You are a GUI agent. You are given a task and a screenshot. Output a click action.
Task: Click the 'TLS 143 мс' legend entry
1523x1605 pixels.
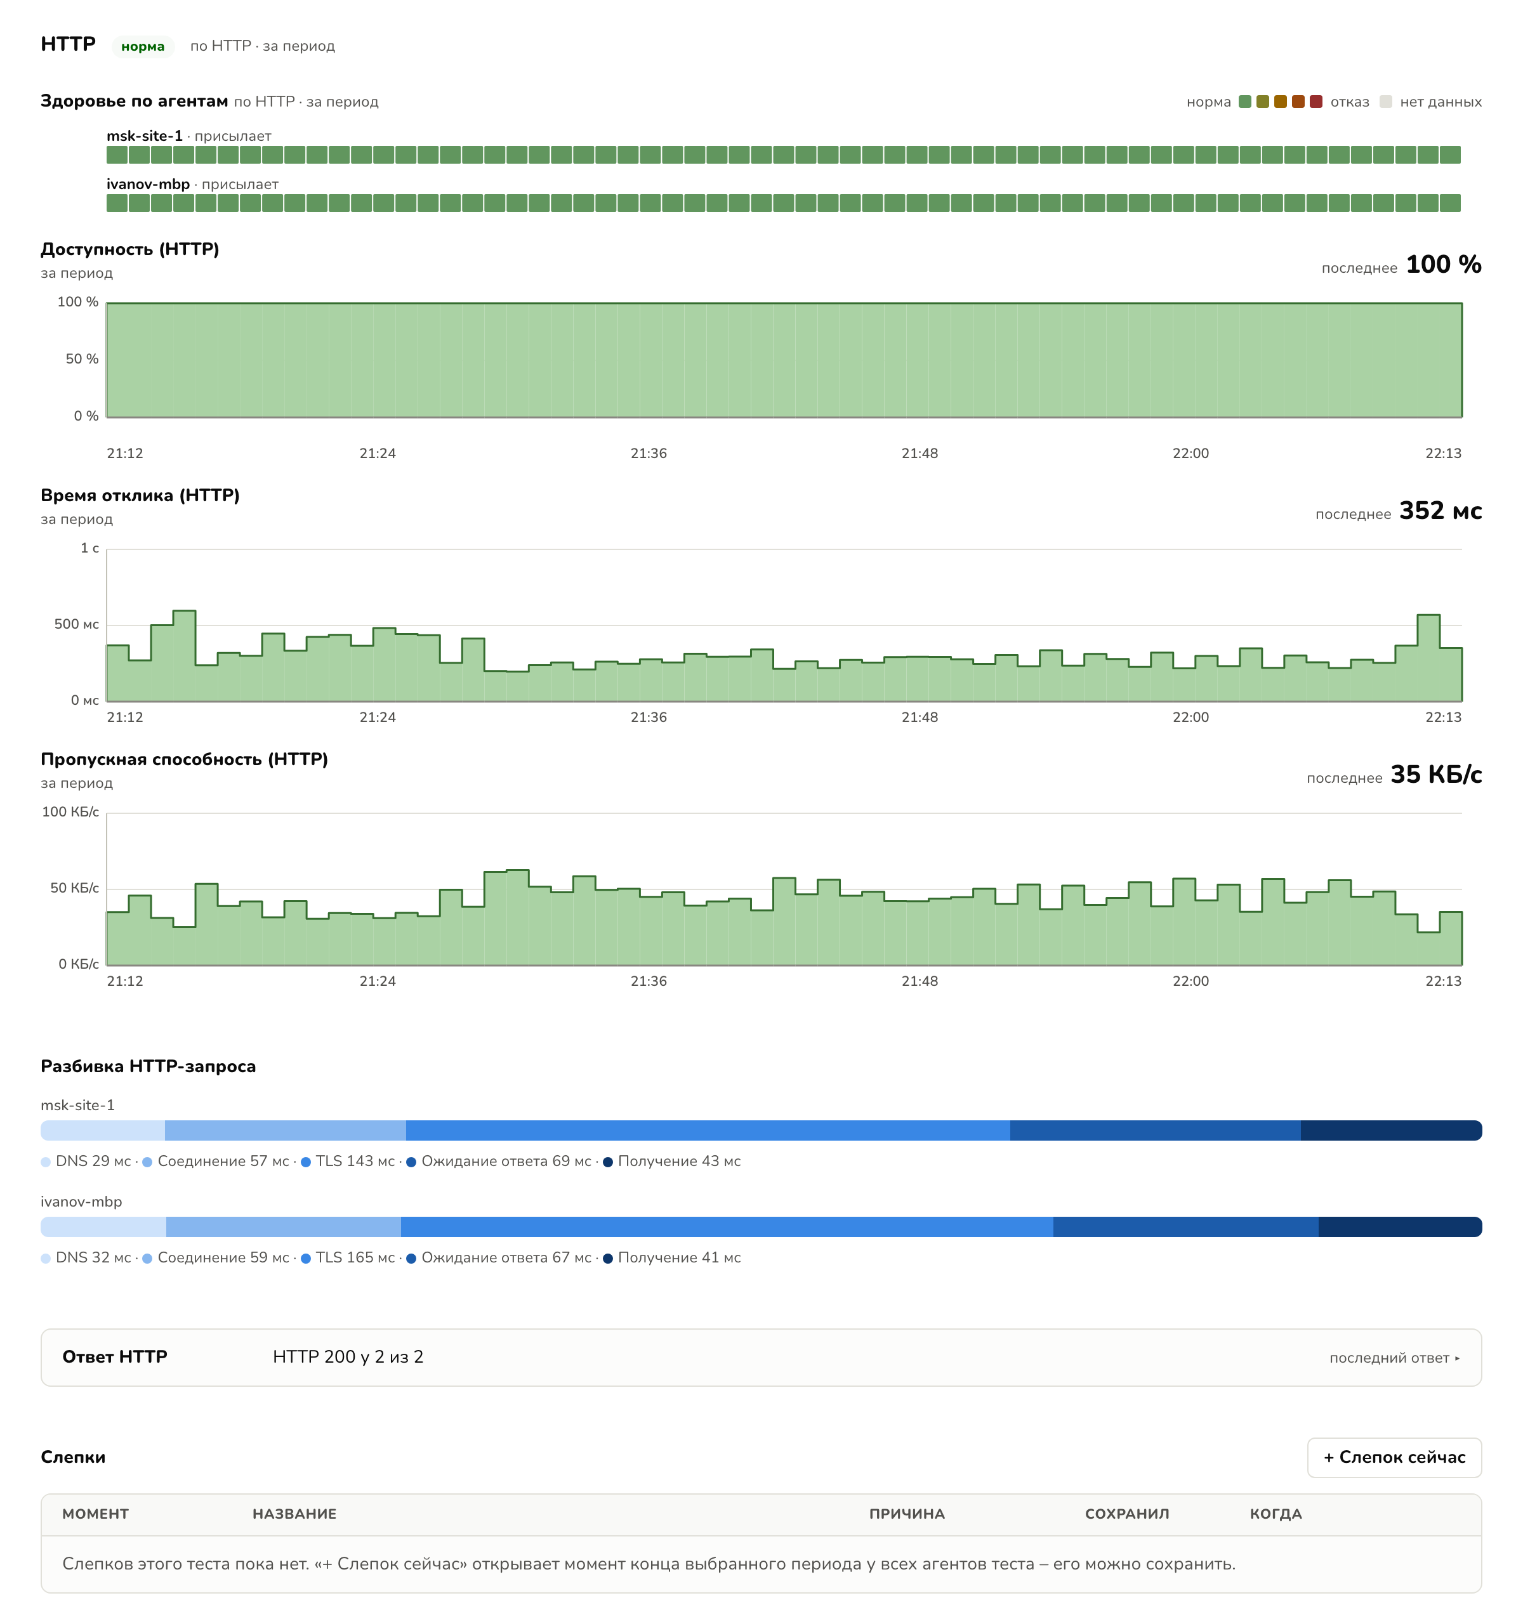[348, 1161]
